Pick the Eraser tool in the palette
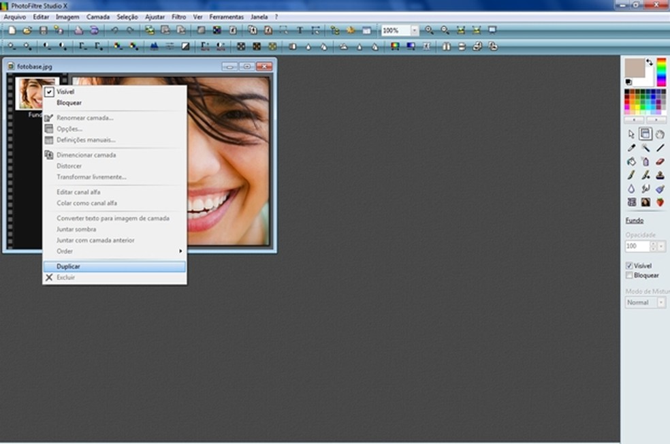The width and height of the screenshot is (670, 444). coord(660,161)
